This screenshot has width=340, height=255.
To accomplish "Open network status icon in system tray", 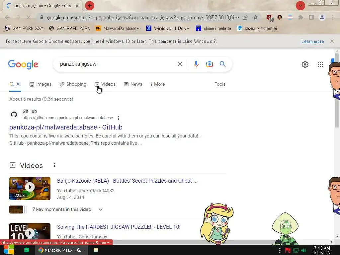I will click(296, 250).
